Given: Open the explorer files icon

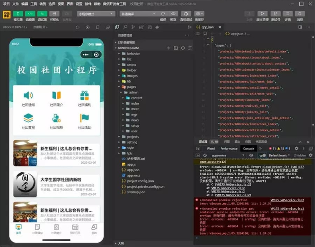Looking at the screenshot, I should click(x=117, y=27).
